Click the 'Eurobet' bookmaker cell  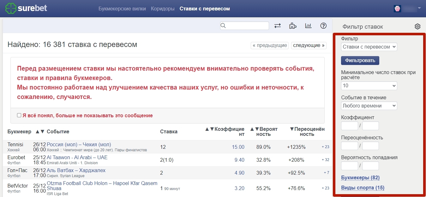(x=16, y=157)
